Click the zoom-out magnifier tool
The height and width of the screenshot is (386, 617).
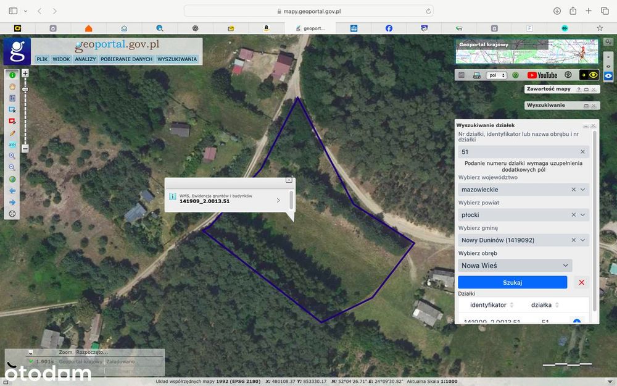12,167
